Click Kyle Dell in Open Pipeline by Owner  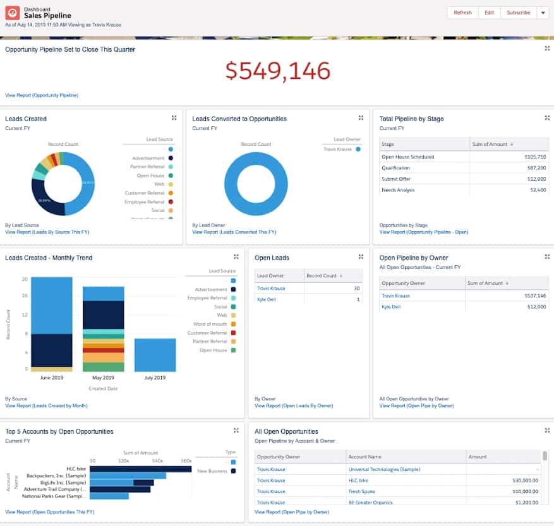point(391,307)
